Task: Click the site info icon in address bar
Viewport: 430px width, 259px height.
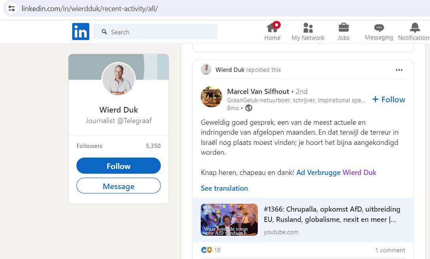Action: [11, 8]
